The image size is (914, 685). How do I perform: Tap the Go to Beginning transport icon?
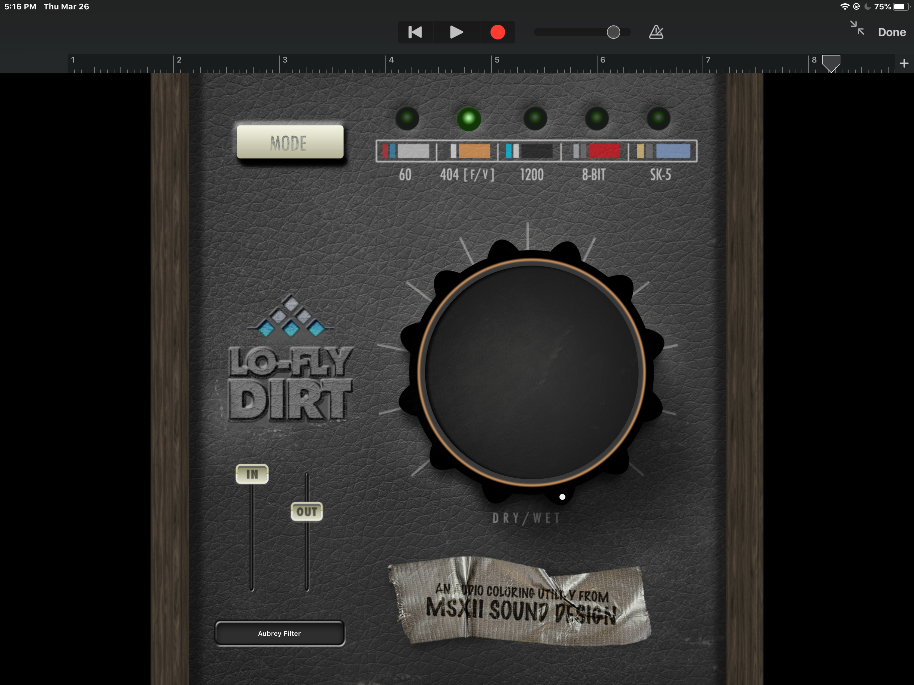click(415, 32)
